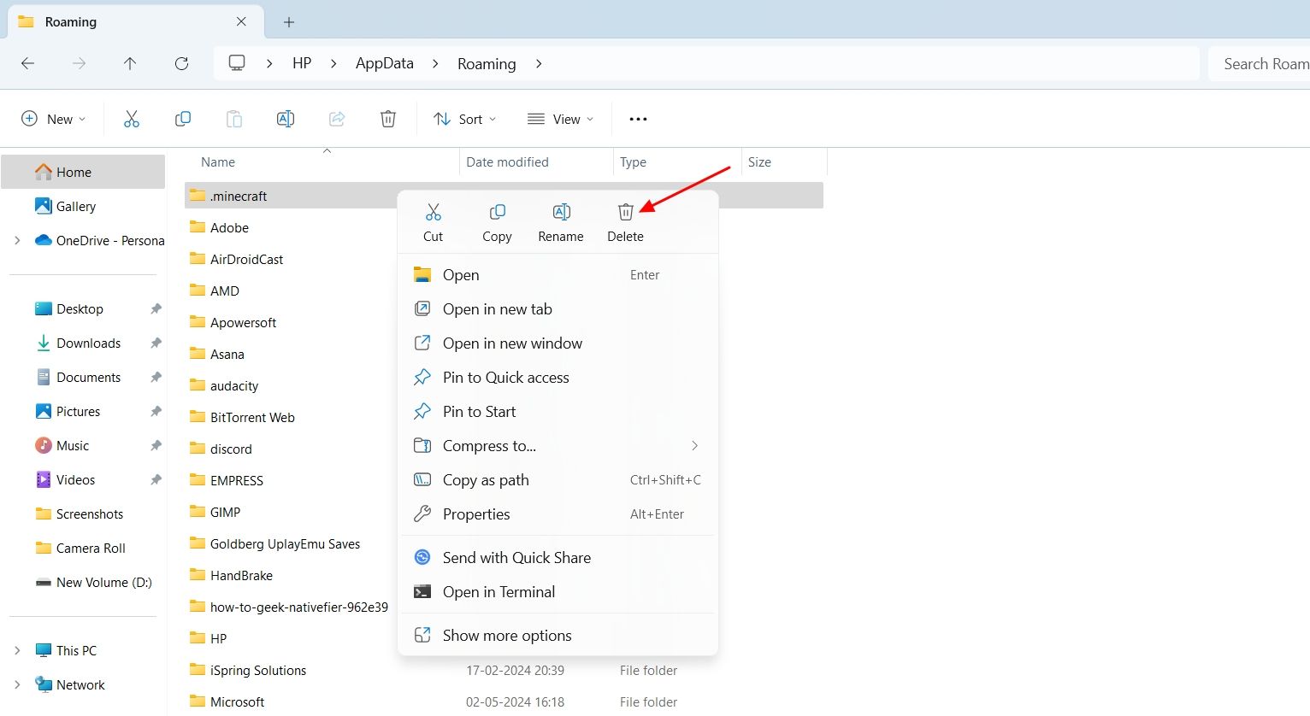Unpin Downloads from Quick access
The width and height of the screenshot is (1310, 716).
[156, 343]
